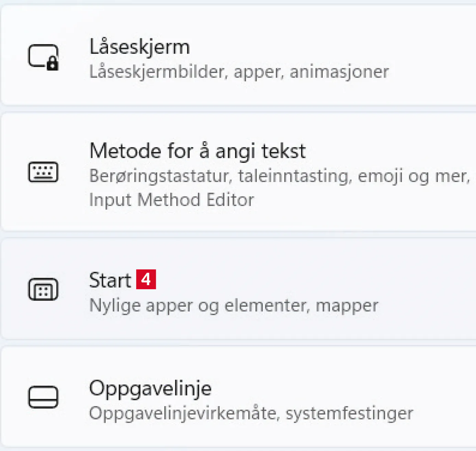Click the small padlock on the lock screen icon
476x451 pixels.
52,63
